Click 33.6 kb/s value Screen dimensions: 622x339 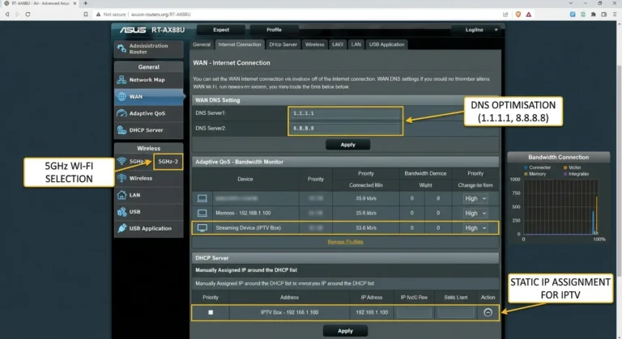(366, 228)
